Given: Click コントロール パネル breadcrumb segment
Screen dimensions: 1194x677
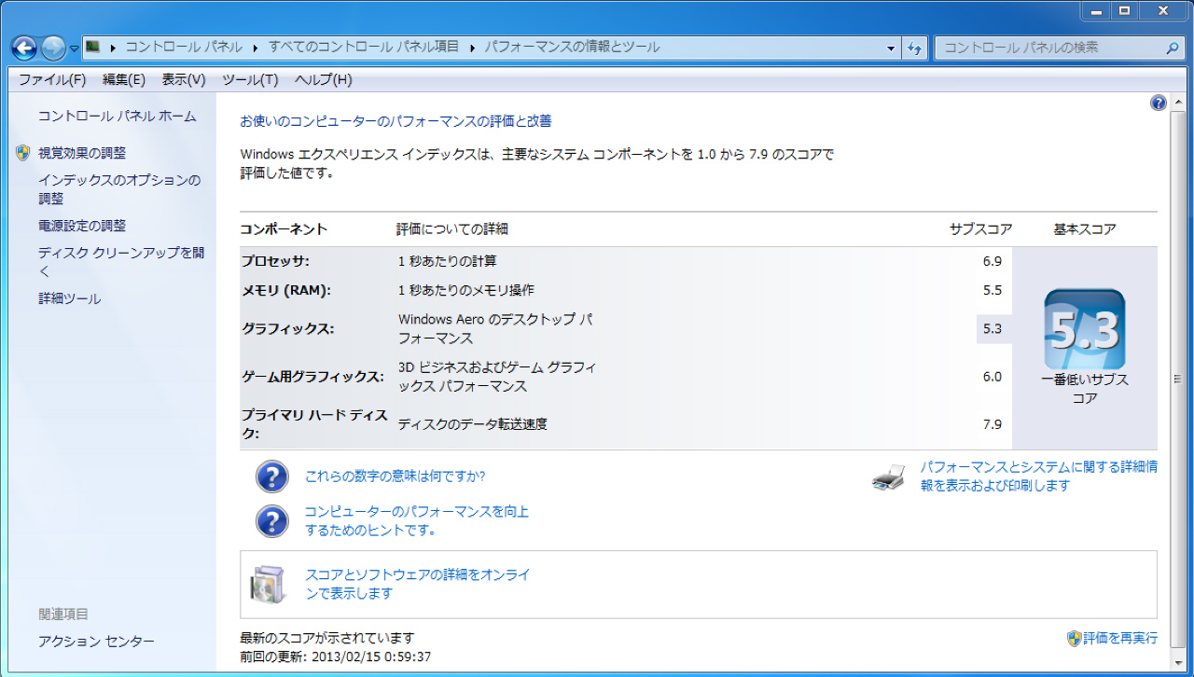Looking at the screenshot, I should [184, 47].
